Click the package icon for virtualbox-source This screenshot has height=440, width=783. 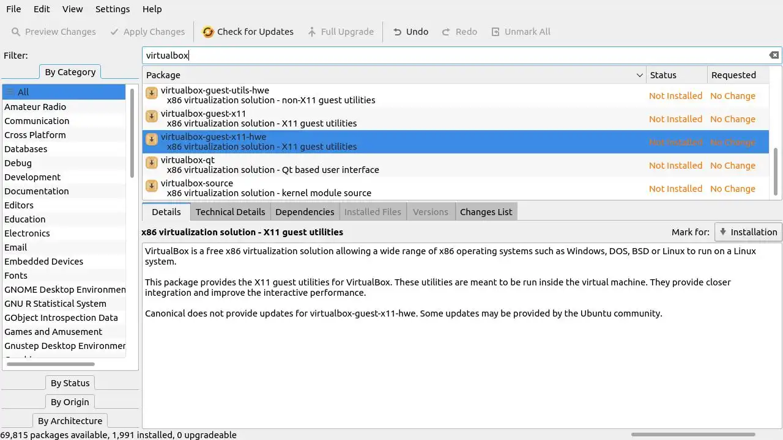[x=152, y=186]
